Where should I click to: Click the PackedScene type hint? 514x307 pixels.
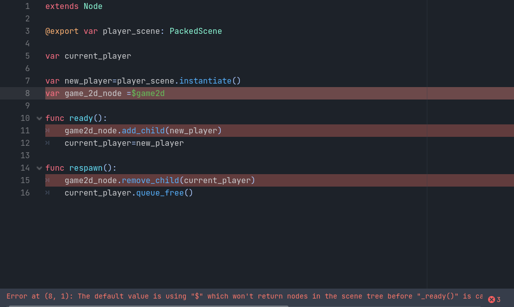(x=196, y=31)
